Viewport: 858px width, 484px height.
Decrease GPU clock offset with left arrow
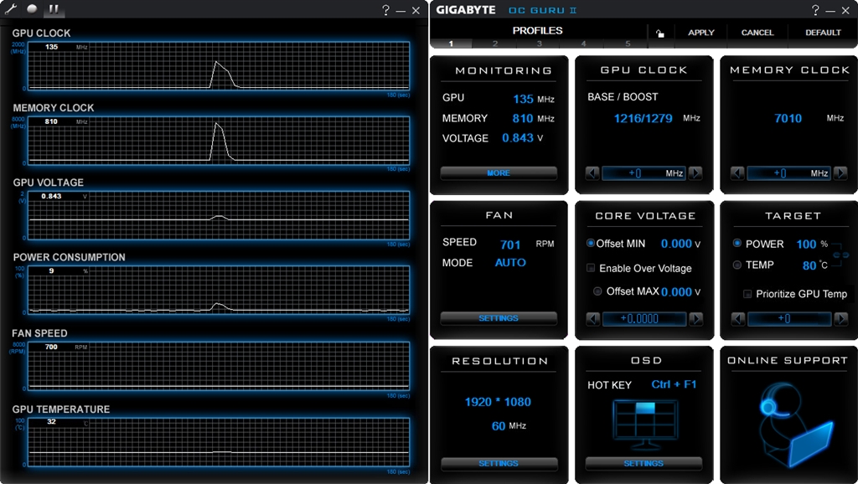592,173
